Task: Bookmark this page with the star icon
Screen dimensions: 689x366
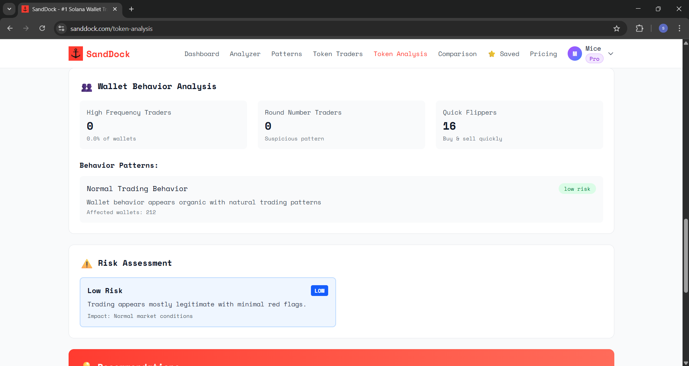Action: coord(616,28)
